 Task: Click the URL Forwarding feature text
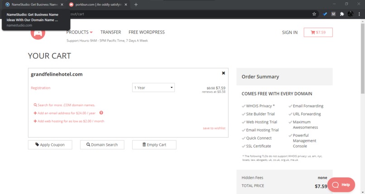[x=307, y=114]
